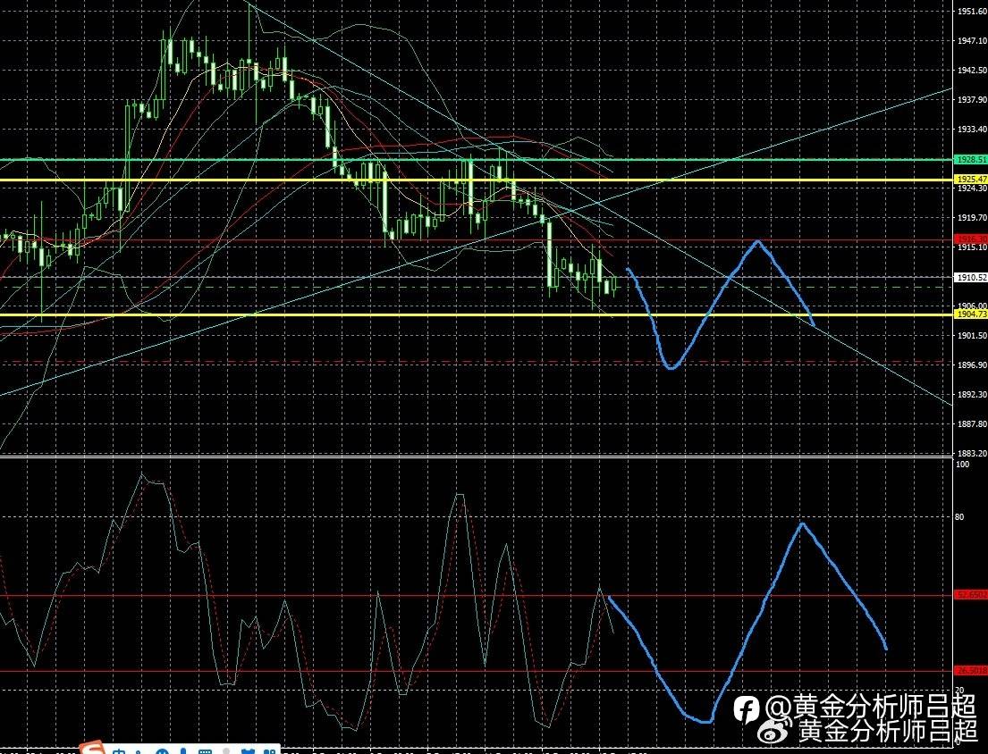The height and width of the screenshot is (754, 988).
Task: Click the white 1910.52 current price label
Action: (x=971, y=277)
